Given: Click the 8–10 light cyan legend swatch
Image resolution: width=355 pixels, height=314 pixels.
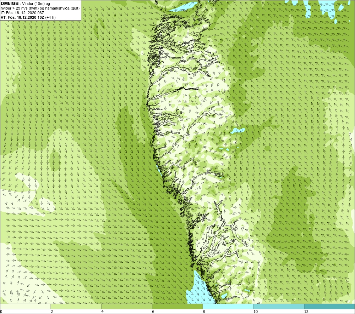Looking at the screenshot, I should tap(228, 306).
